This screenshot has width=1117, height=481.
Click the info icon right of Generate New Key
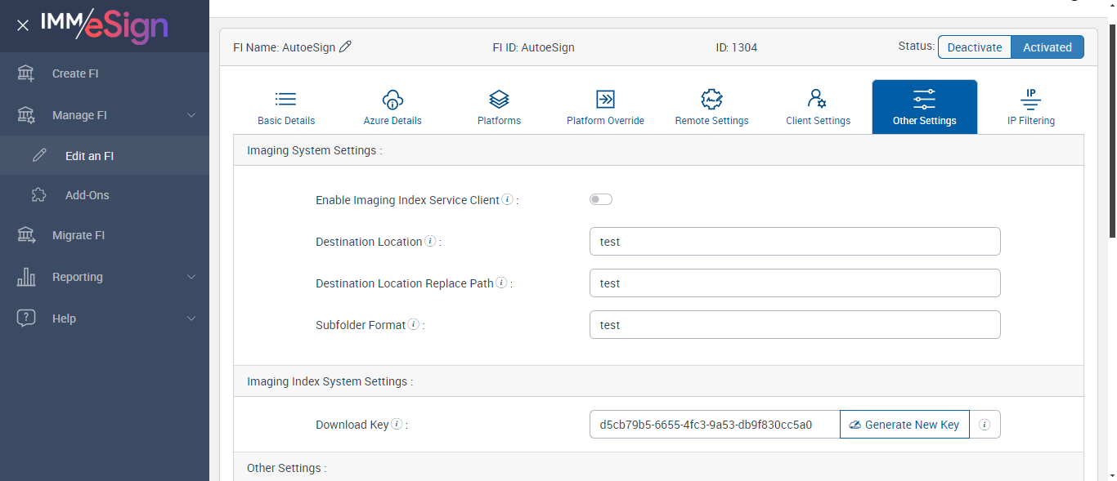click(x=985, y=425)
